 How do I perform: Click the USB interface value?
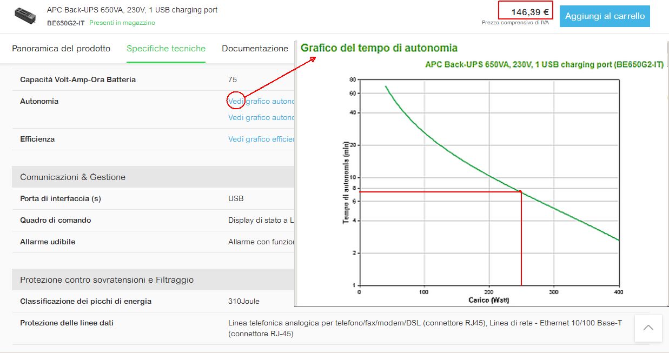pos(236,198)
